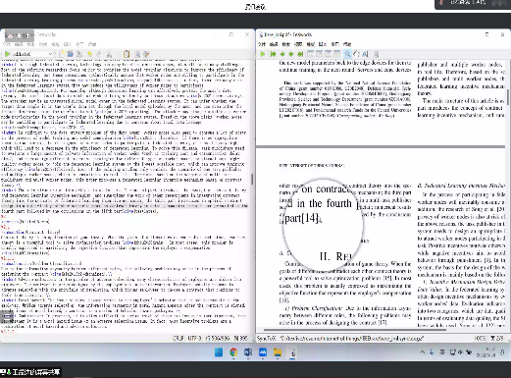Open the third menu in PDF window menu bar
Viewport: 511px width, 378px height.
[285, 44]
